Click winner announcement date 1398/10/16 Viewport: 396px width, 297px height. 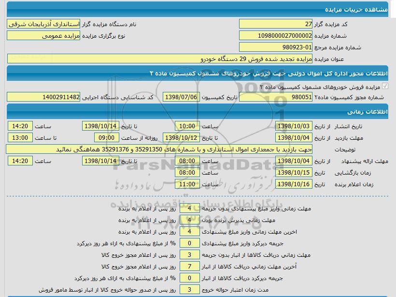pyautogui.click(x=294, y=184)
